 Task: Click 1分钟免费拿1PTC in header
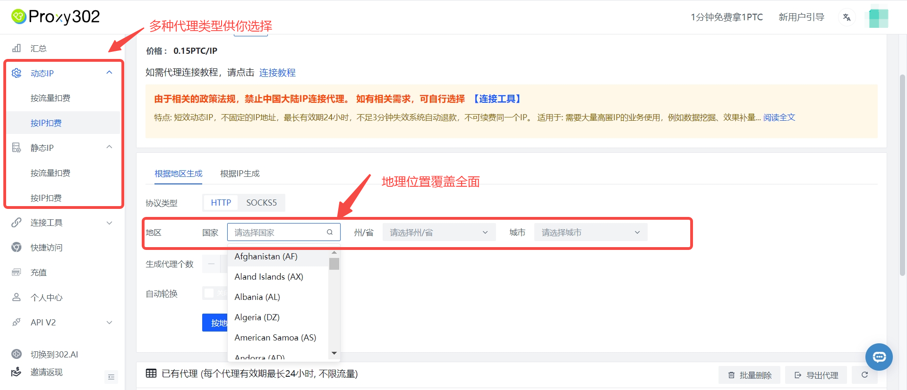pyautogui.click(x=727, y=17)
